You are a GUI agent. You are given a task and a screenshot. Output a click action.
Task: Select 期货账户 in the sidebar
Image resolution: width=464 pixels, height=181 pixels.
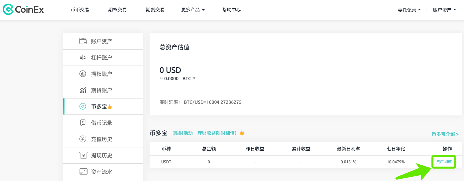[103, 90]
